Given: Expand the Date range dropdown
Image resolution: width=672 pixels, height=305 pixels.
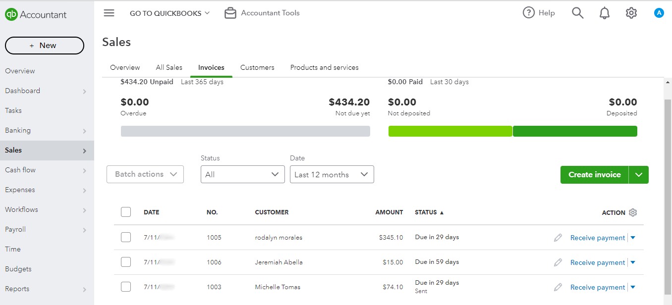Looking at the screenshot, I should point(332,174).
